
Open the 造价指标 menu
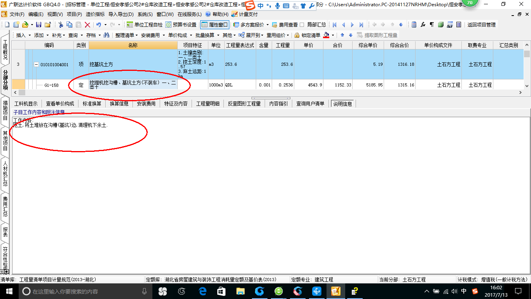coord(95,14)
